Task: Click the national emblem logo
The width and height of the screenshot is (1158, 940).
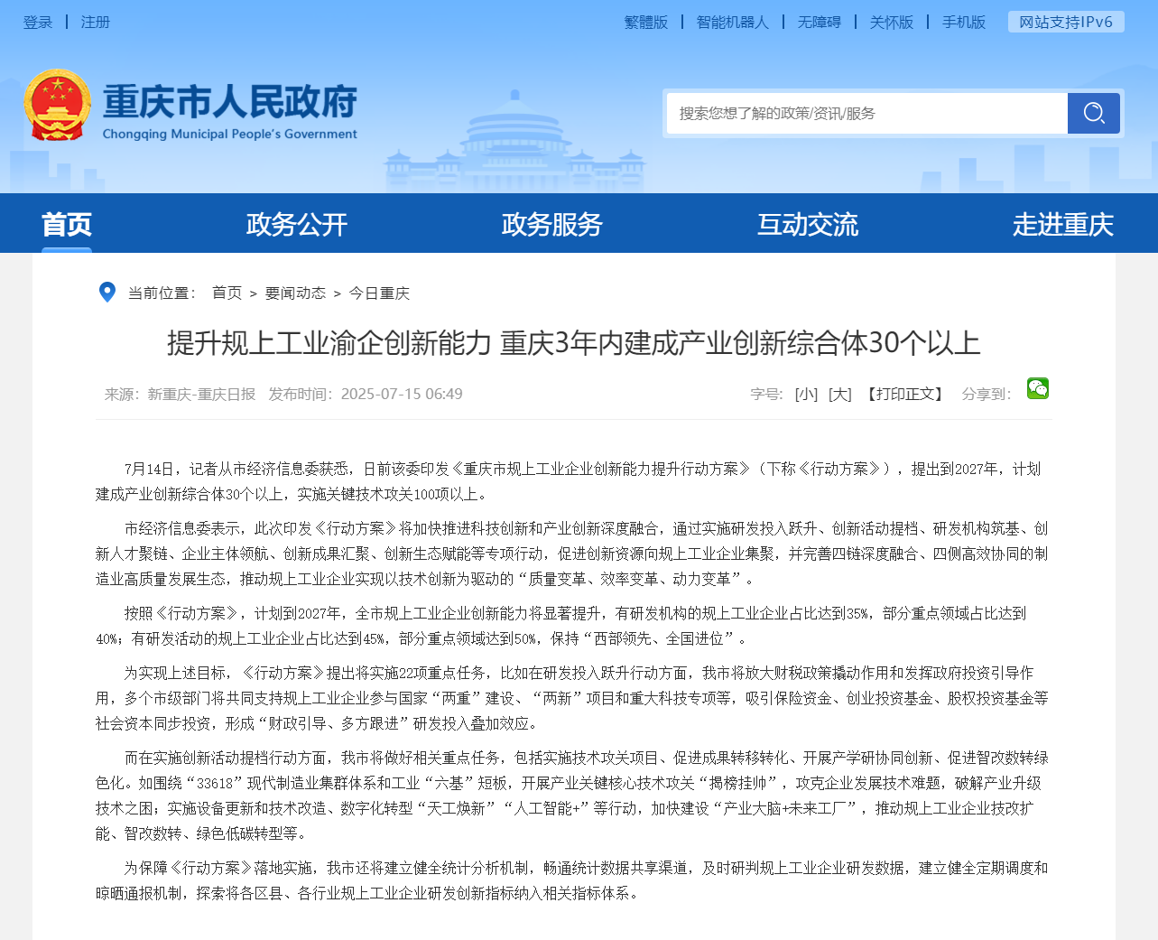Action: (57, 105)
